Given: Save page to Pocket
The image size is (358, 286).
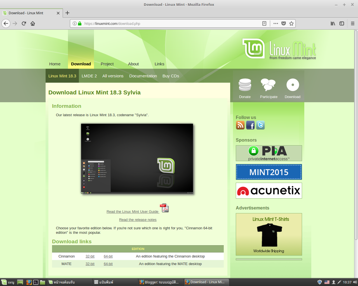Looking at the screenshot, I should 284,23.
